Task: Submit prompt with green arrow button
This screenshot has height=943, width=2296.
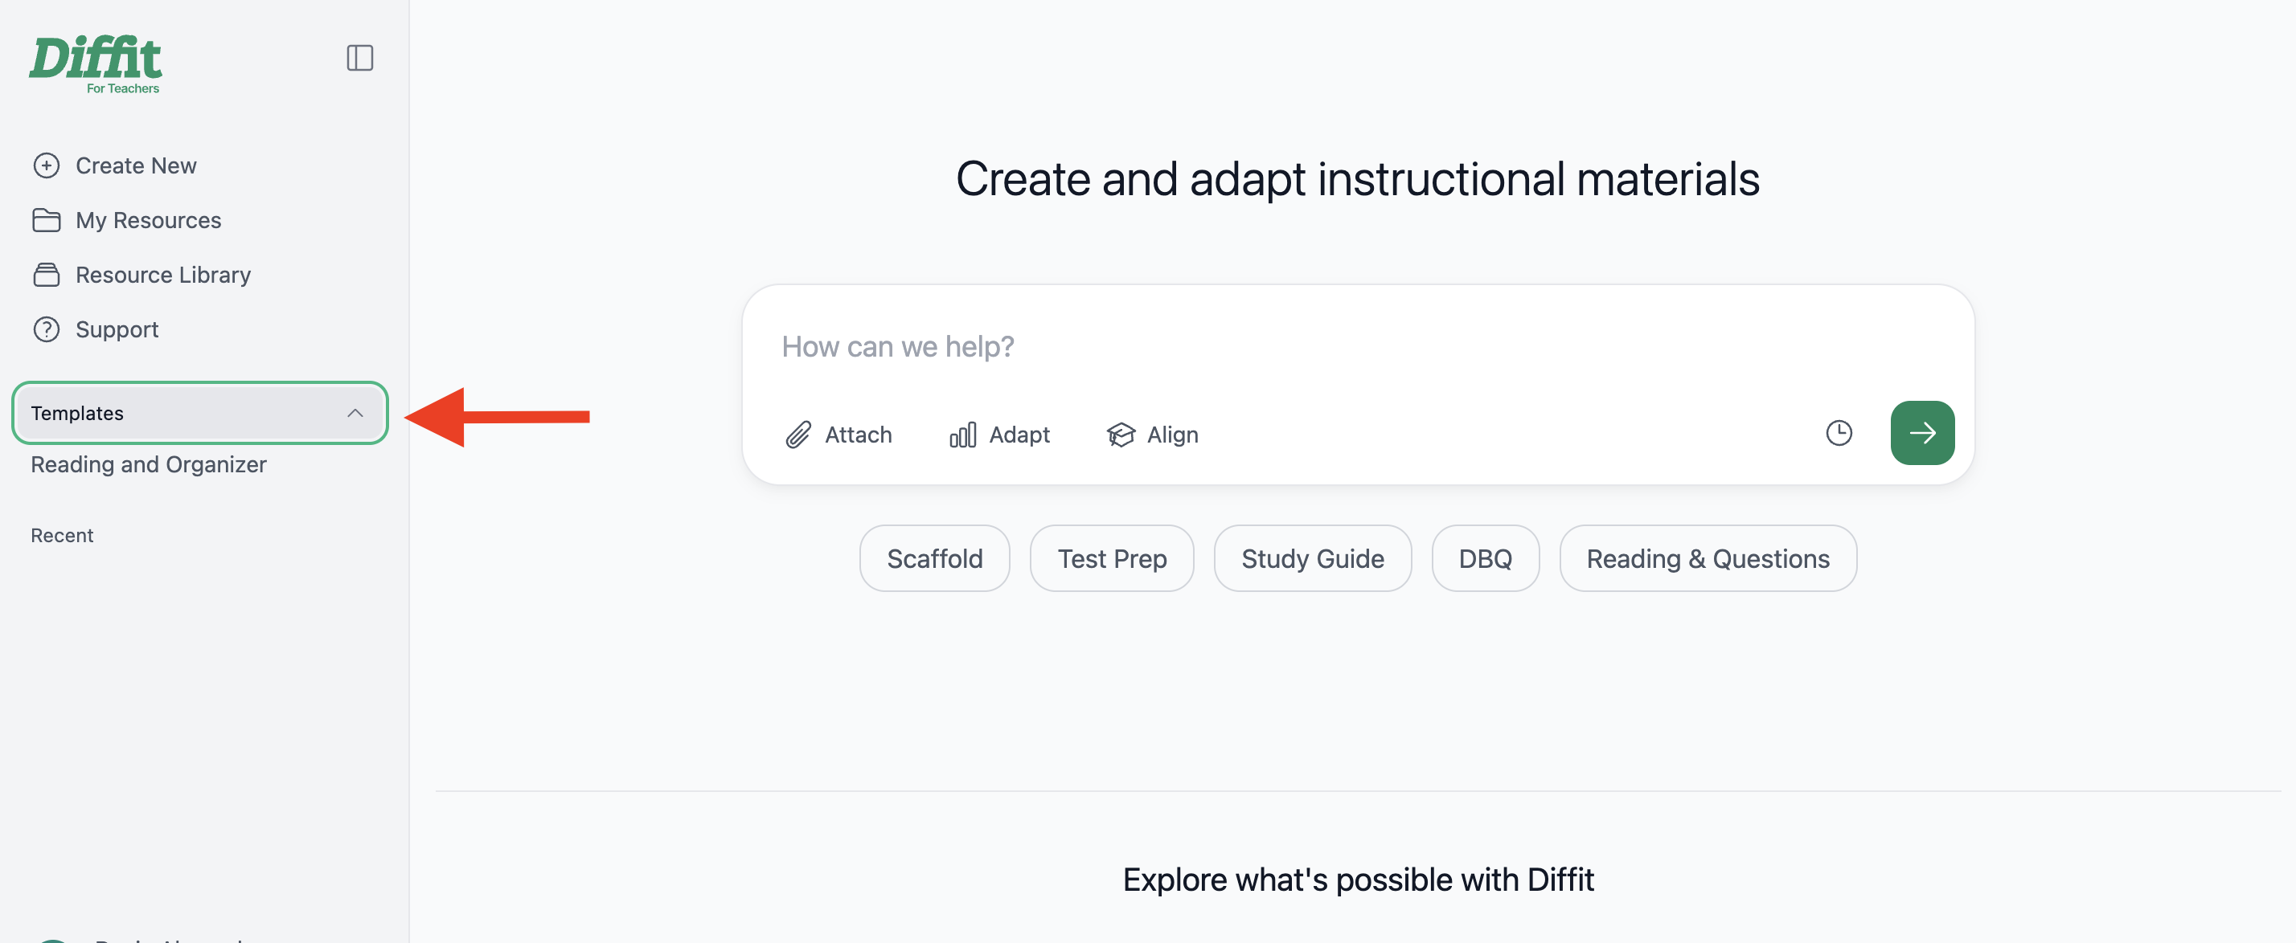Action: pyautogui.click(x=1922, y=433)
